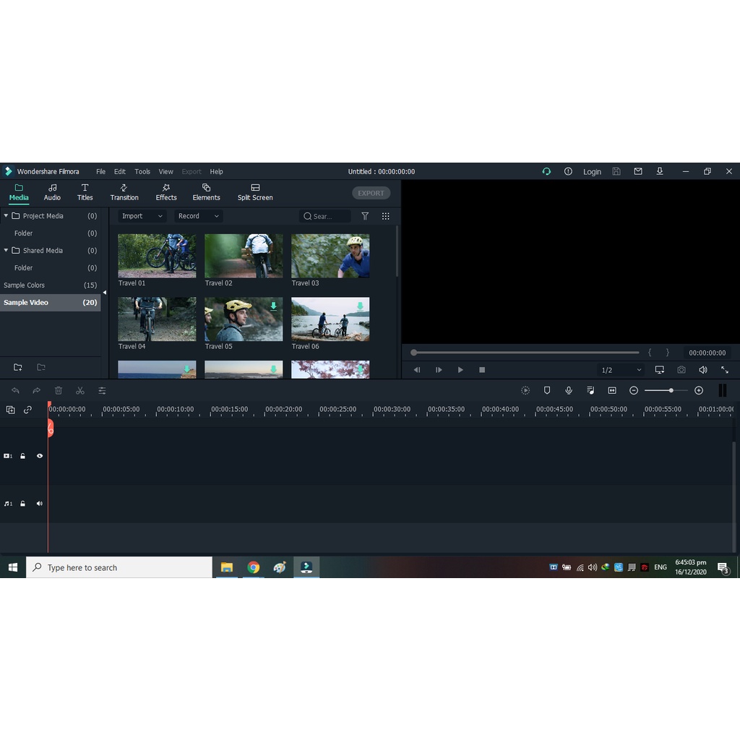This screenshot has height=740, width=740.
Task: Click the add marker shield icon
Action: [547, 390]
